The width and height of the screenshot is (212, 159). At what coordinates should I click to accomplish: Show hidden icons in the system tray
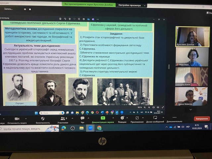(x=166, y=127)
